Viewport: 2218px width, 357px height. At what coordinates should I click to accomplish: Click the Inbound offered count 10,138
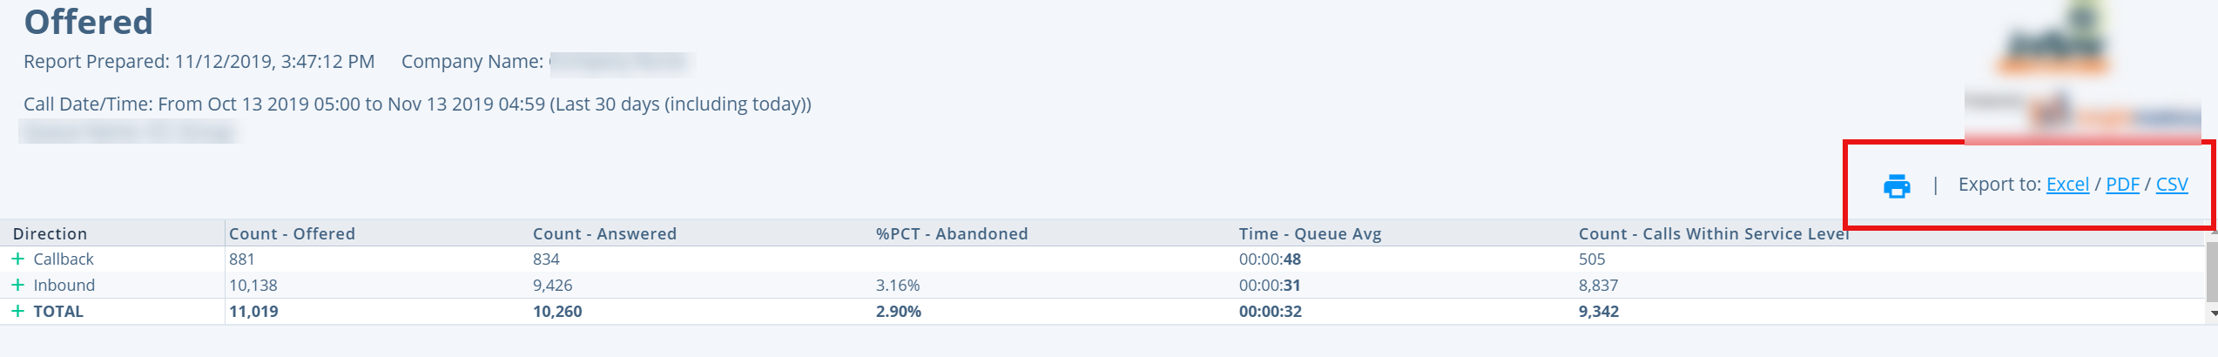[x=253, y=285]
